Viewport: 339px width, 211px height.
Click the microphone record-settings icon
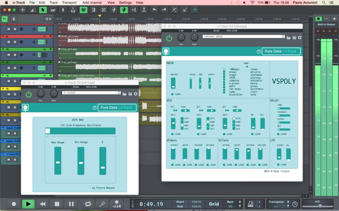tap(63, 10)
